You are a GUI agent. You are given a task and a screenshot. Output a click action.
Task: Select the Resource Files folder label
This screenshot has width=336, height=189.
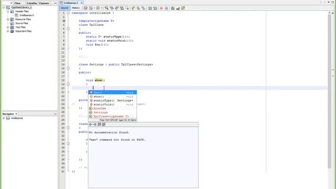pos(23,19)
